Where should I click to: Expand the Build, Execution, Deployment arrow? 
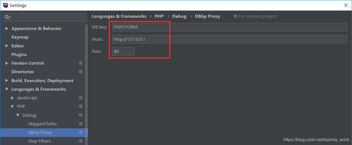[7, 81]
